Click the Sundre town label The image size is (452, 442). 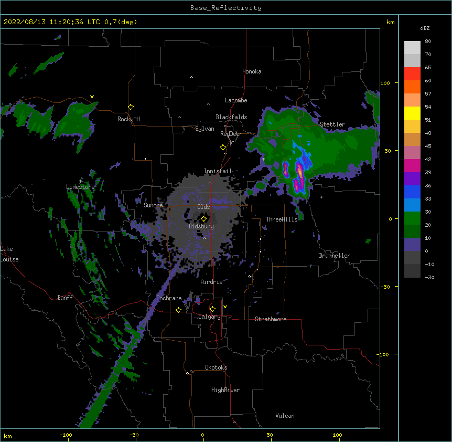click(153, 205)
